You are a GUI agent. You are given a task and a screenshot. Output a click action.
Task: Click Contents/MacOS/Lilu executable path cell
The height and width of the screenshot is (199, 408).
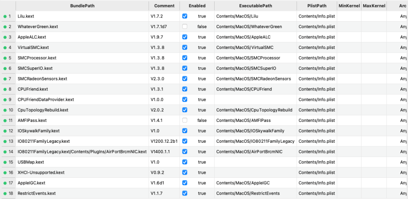pos(255,16)
